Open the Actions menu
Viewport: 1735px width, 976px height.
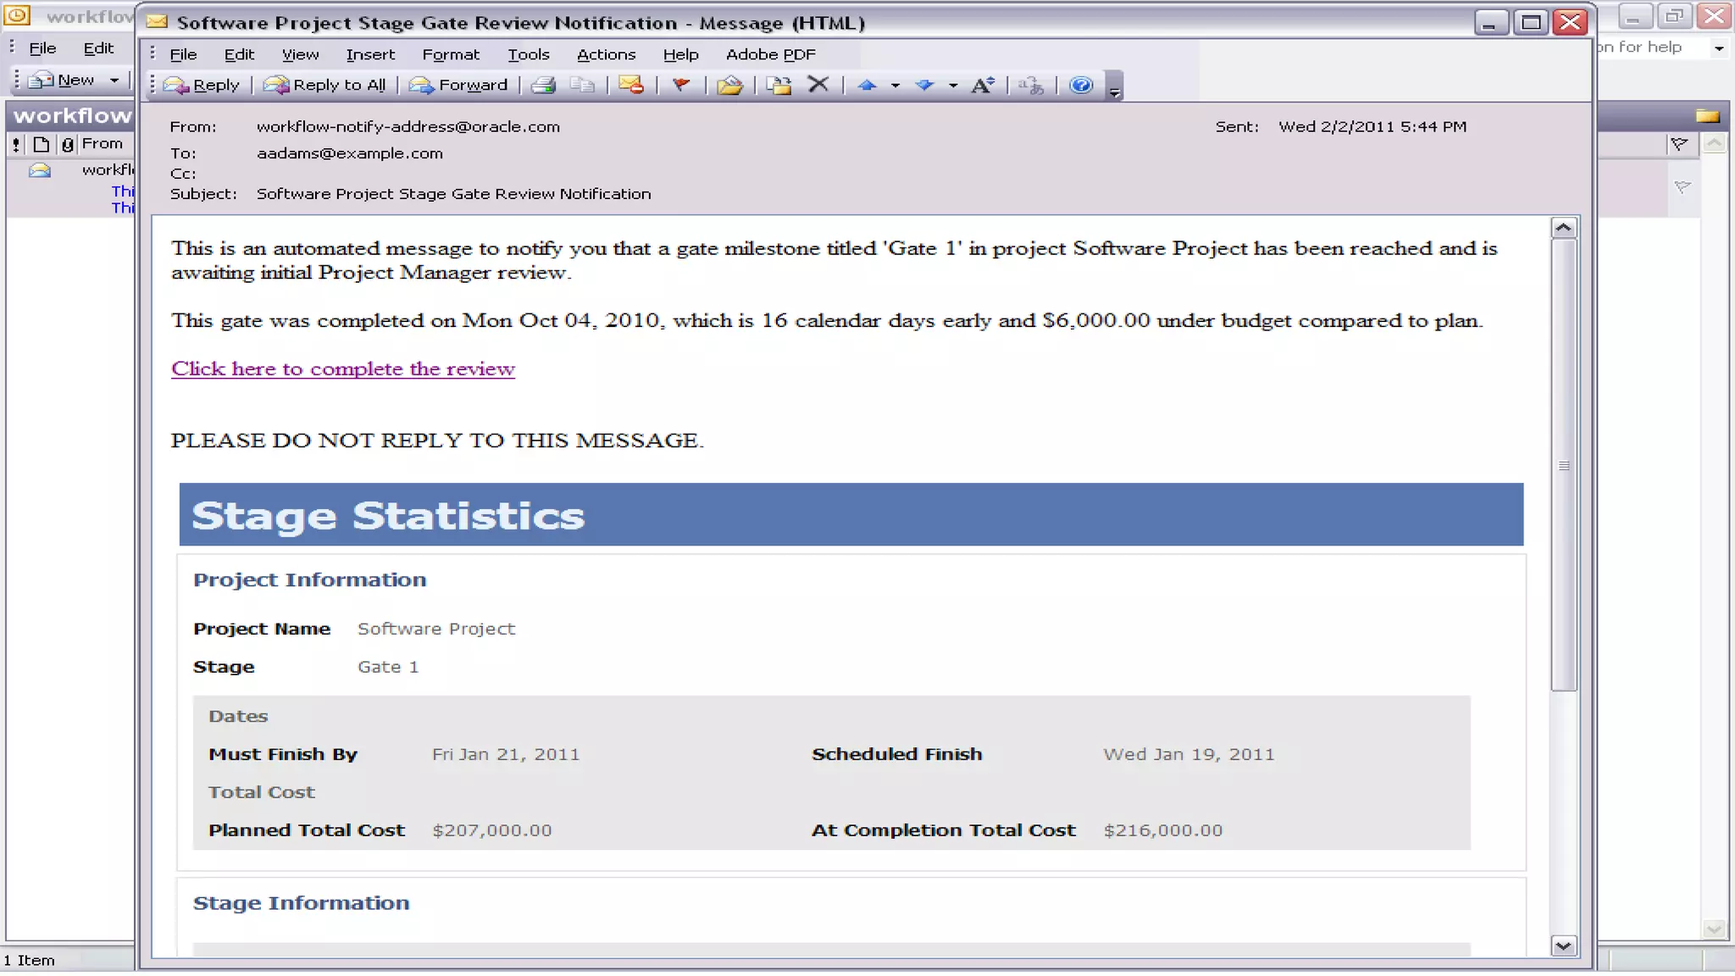tap(606, 54)
